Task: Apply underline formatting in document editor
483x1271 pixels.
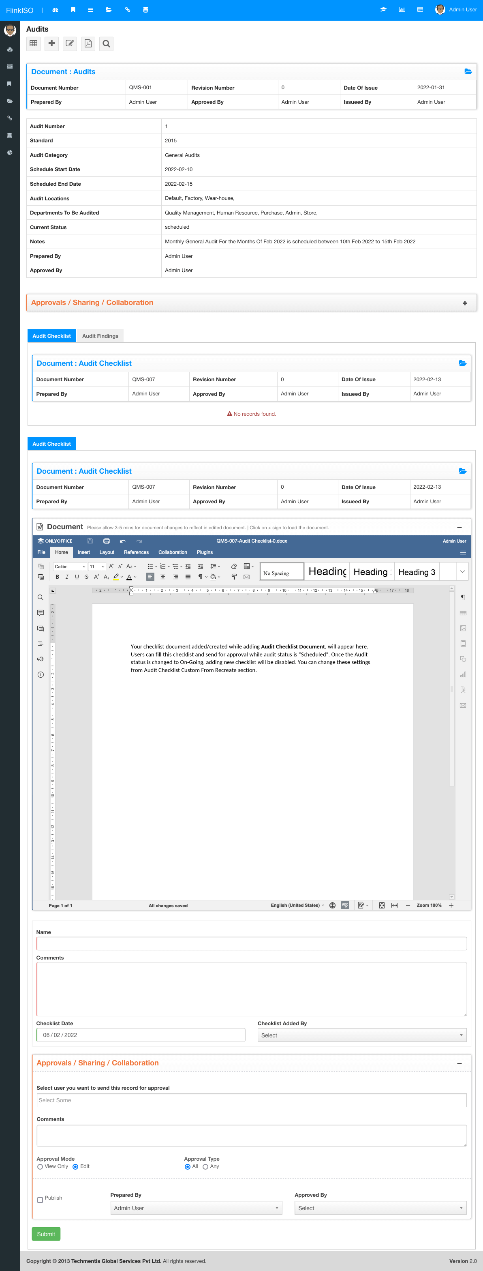Action: tap(77, 577)
